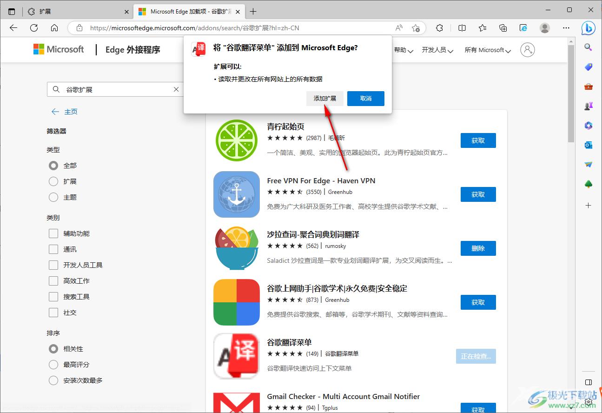Check the 辅助功能 category checkbox
The image size is (602, 413).
pyautogui.click(x=53, y=233)
